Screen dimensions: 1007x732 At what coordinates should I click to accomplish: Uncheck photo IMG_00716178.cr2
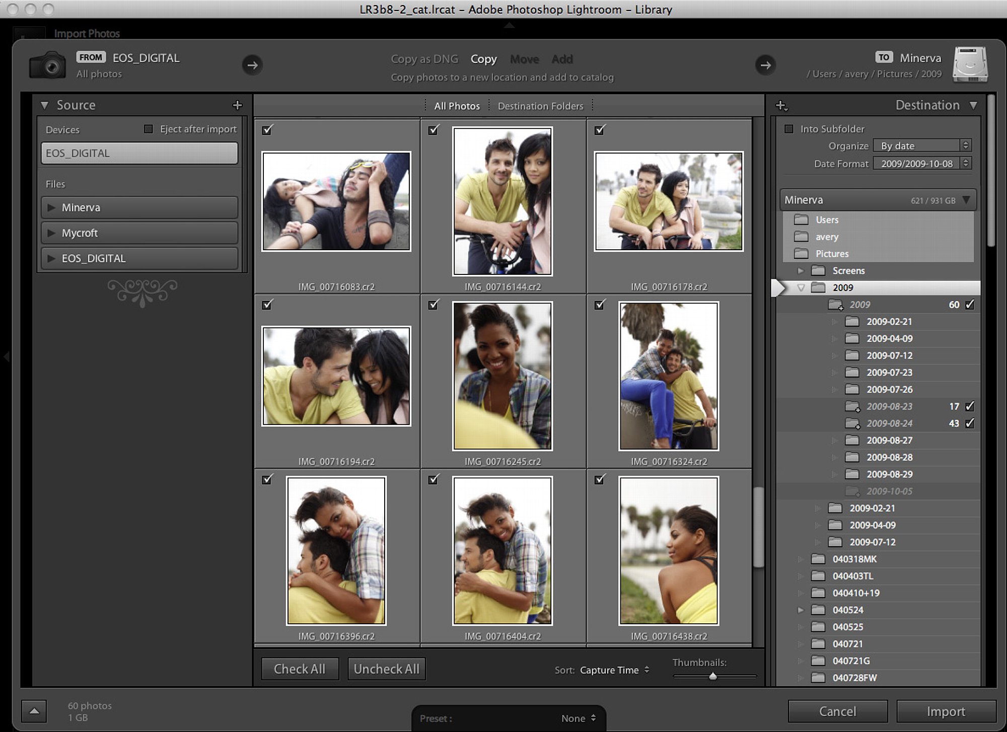600,130
